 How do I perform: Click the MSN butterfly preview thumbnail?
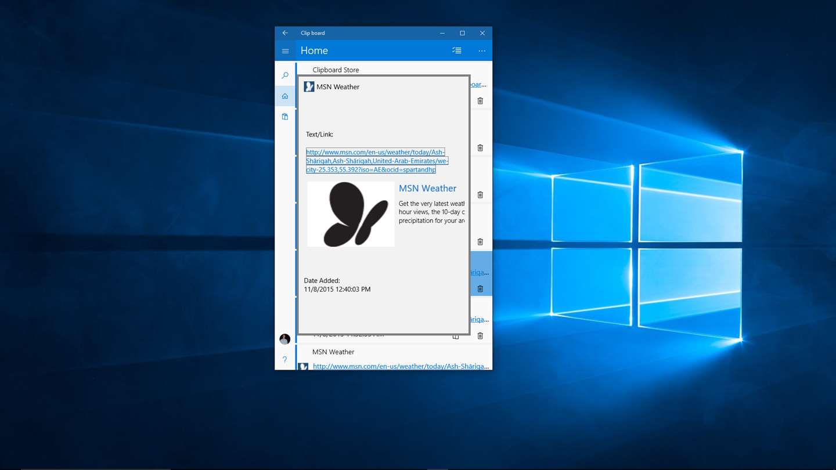point(351,214)
